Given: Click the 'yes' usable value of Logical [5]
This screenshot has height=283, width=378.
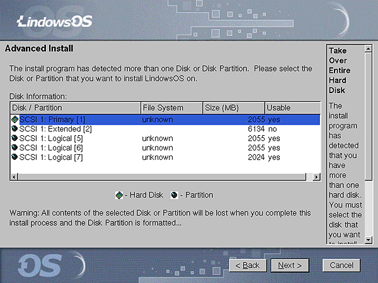Looking at the screenshot, I should click(x=274, y=139).
